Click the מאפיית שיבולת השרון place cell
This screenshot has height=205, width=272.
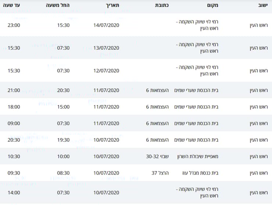(198, 156)
